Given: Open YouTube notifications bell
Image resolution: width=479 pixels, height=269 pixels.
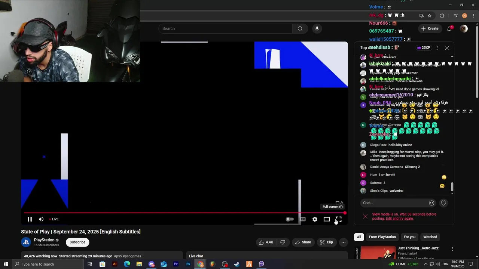Looking at the screenshot, I should click(449, 28).
